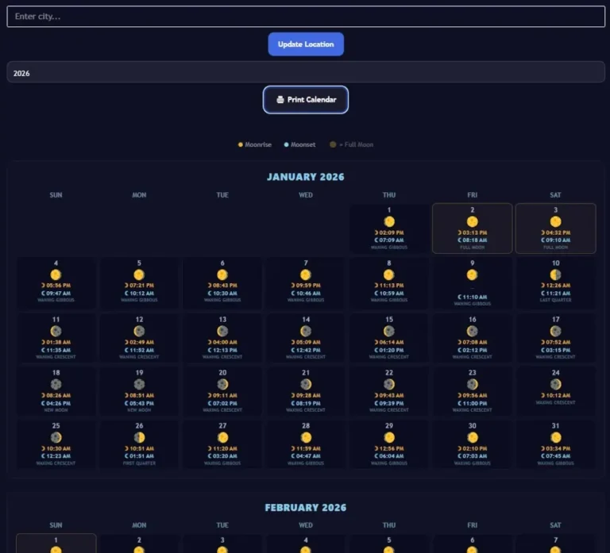
Task: Click the moon icon on January 31
Action: pyautogui.click(x=555, y=438)
